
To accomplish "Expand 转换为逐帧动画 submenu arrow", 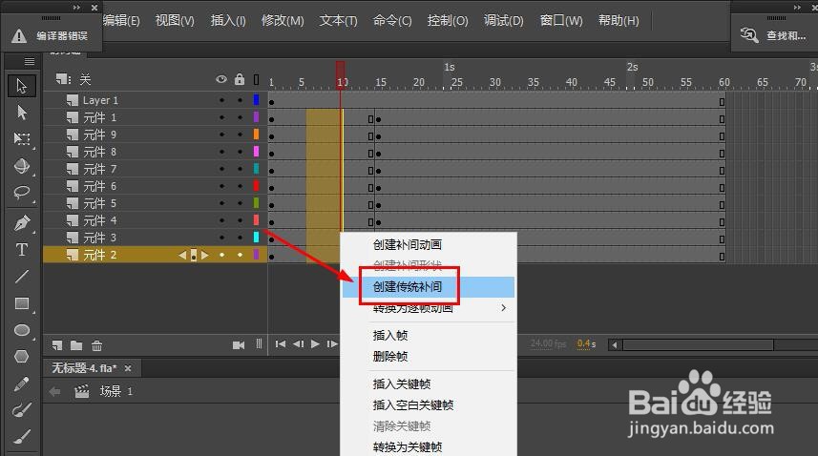I will coord(503,307).
